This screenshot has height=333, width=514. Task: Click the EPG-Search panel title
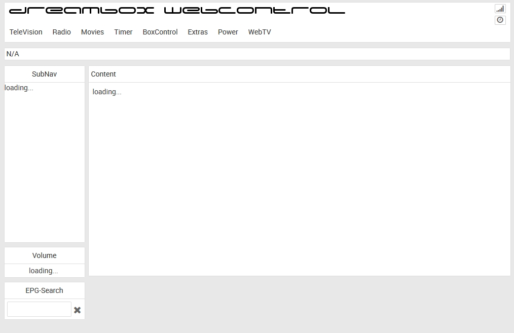[45, 290]
